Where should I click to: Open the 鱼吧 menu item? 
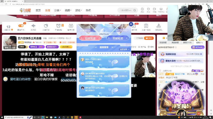(x=88, y=10)
